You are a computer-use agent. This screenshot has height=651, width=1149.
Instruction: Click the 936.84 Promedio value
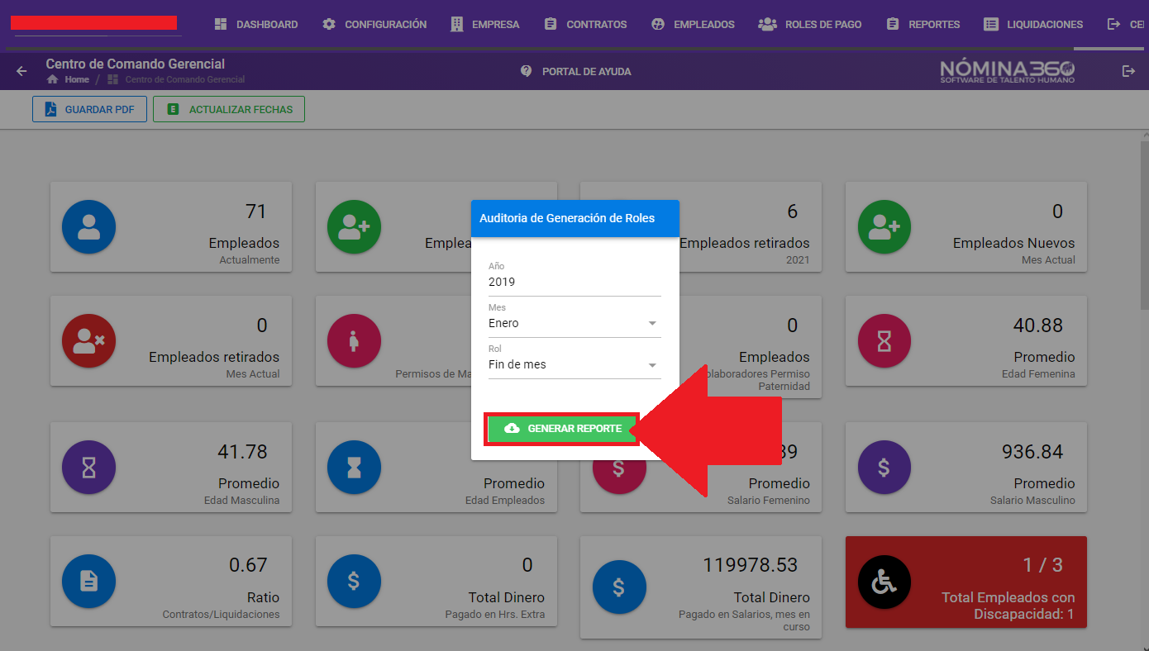1032,452
